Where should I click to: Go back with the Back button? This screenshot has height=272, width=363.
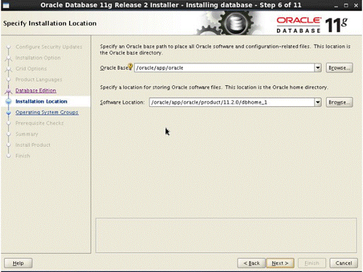coord(251,263)
